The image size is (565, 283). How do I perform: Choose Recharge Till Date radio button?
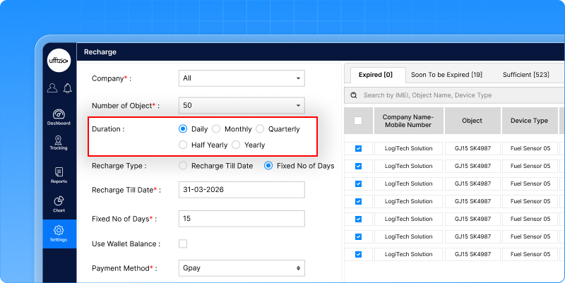(183, 166)
